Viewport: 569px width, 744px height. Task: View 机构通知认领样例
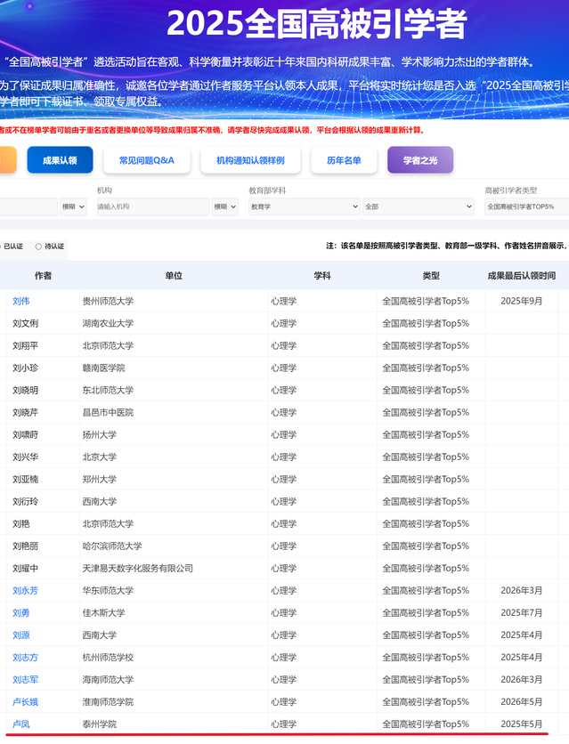tap(250, 160)
